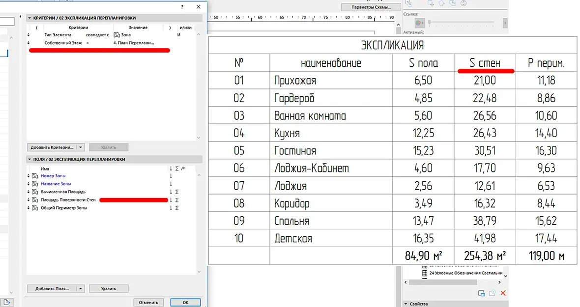The height and width of the screenshot is (307, 580).
Task: Click the Отменить button
Action: [148, 302]
